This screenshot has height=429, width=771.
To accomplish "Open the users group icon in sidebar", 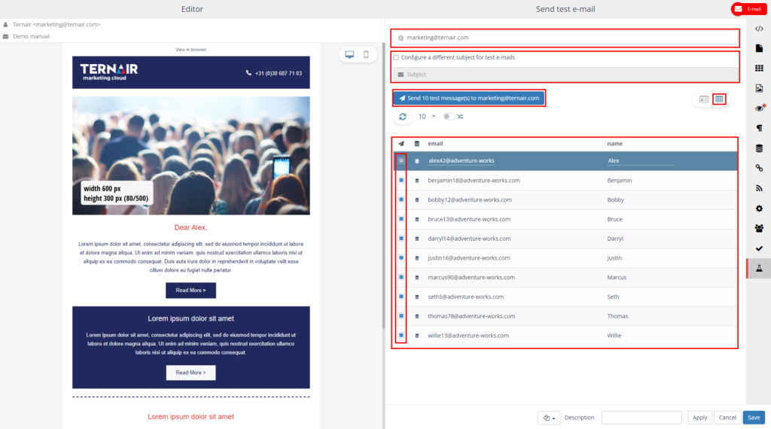I will pyautogui.click(x=759, y=229).
